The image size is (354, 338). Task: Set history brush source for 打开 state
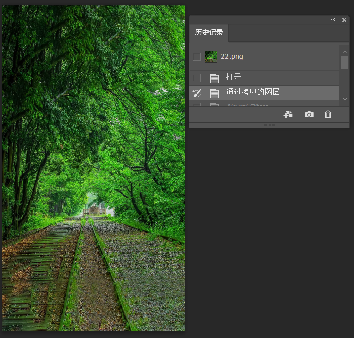197,78
